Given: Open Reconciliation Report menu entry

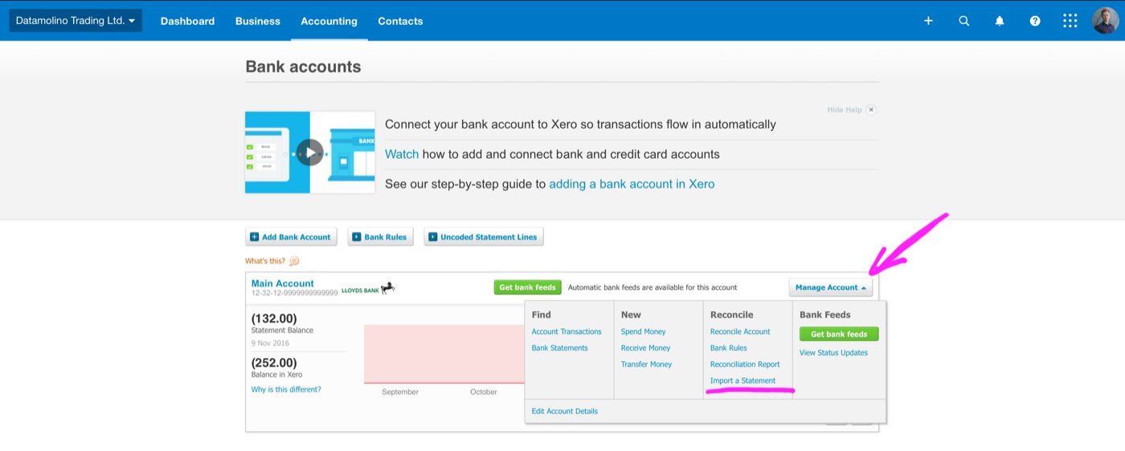Looking at the screenshot, I should click(745, 364).
